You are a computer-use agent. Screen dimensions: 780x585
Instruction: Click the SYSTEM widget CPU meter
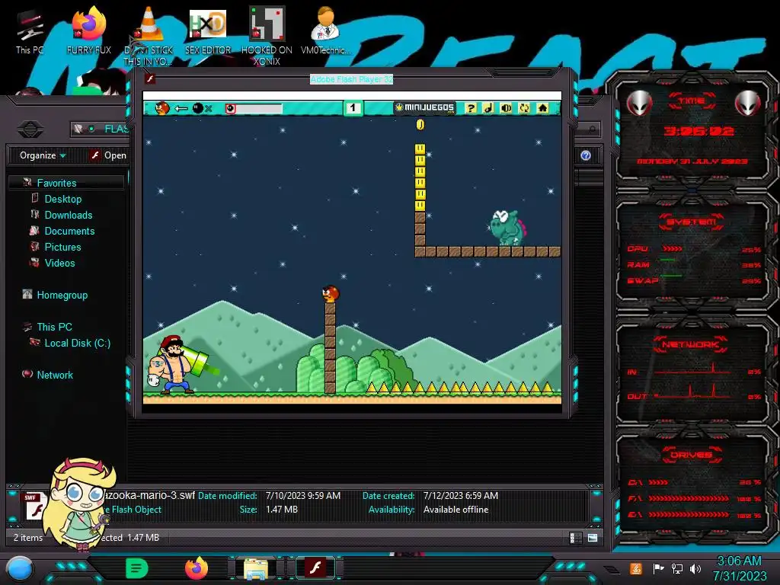(x=694, y=249)
